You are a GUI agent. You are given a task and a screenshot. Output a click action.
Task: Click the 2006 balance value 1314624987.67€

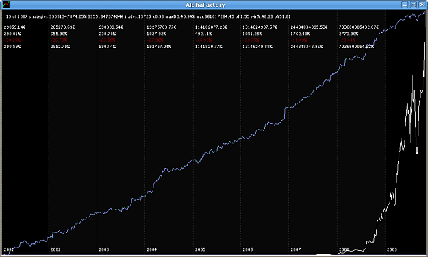[260, 27]
